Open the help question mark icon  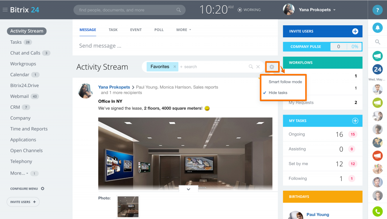click(378, 10)
